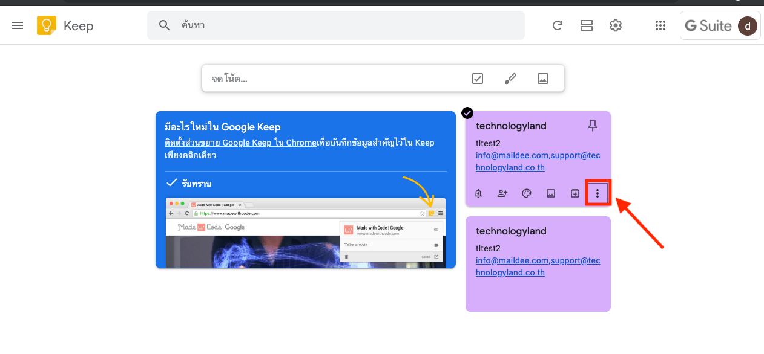The width and height of the screenshot is (764, 354).
Task: Pin the first technologyland note
Action: pos(593,126)
